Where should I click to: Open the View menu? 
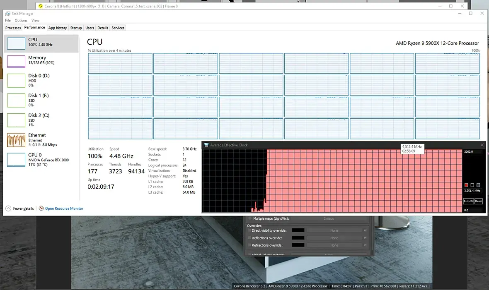click(35, 20)
